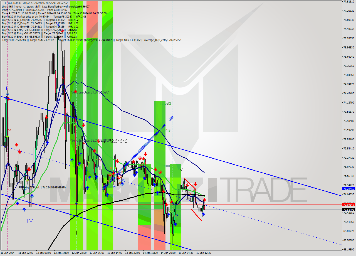
Task: Click the 71.66340 price axis label
Action: coord(348,176)
